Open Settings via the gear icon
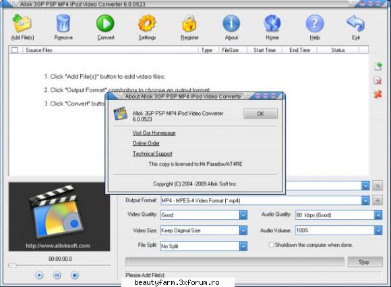 pyautogui.click(x=147, y=23)
